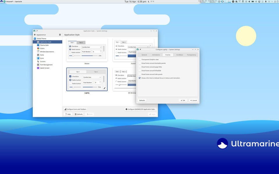Click the clock showing Tue 16 Apr 6:38 pm
Screen dimensions: 279x174
pos(135,1)
